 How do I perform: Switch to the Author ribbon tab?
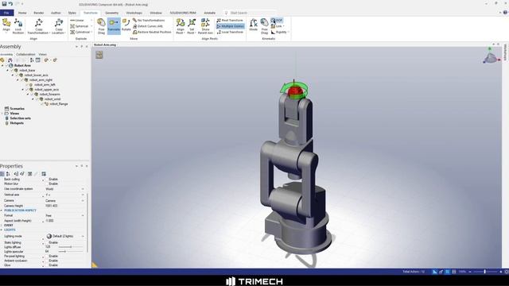click(56, 13)
